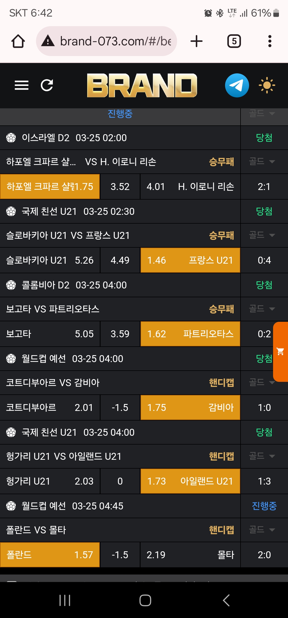Expand 골드 dropdown for 슬로바키아 U21 match
Image resolution: width=288 pixels, height=618 pixels.
pos(262,235)
